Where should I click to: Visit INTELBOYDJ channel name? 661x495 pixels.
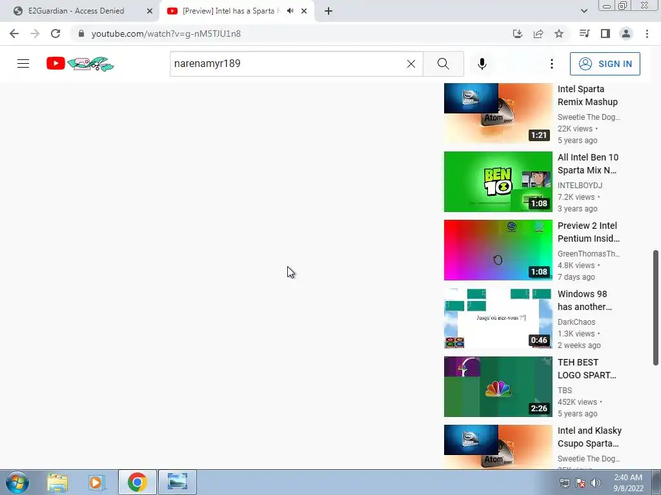point(580,185)
